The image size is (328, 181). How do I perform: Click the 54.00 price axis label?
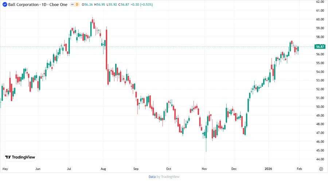pyautogui.click(x=320, y=72)
